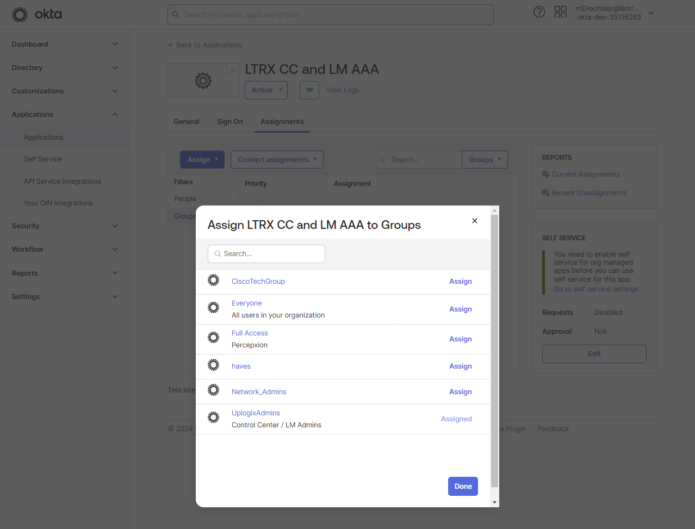Expand the Customizations sidebar section
This screenshot has height=529, width=695.
click(115, 91)
